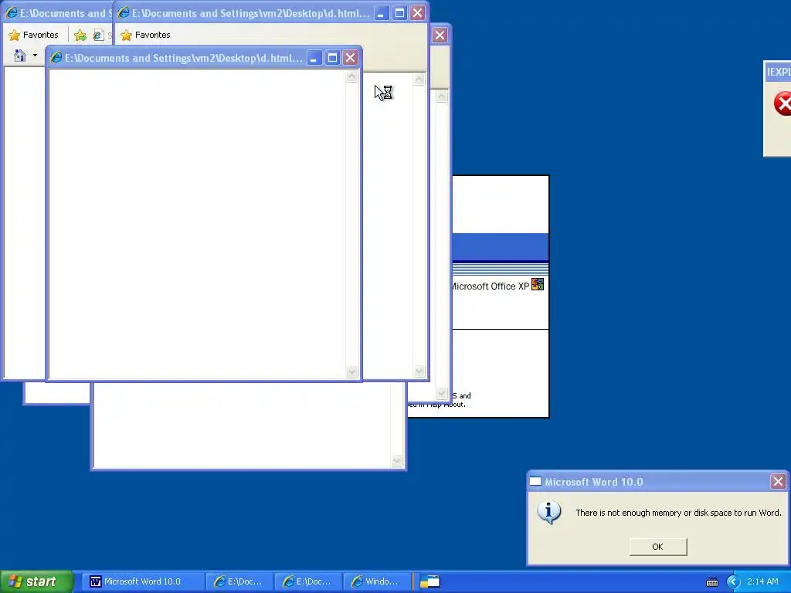Minimize the front d.html IE window

pyautogui.click(x=314, y=57)
